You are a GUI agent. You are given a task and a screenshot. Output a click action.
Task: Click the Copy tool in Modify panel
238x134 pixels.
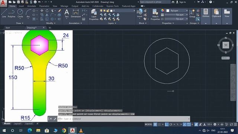pyautogui.click(x=42, y=15)
